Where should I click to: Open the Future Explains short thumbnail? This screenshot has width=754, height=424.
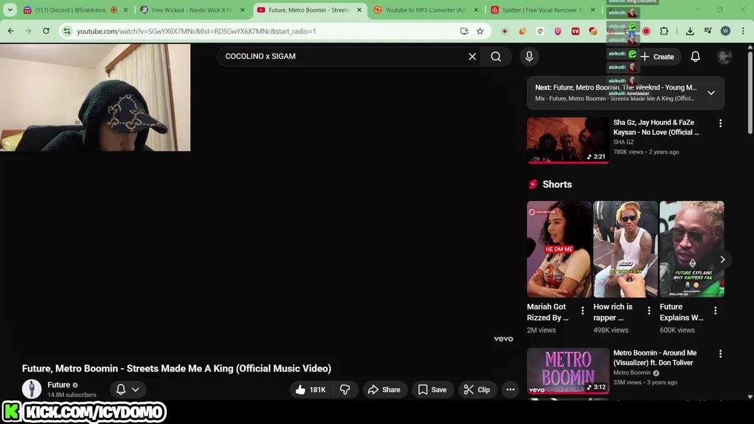(x=692, y=249)
